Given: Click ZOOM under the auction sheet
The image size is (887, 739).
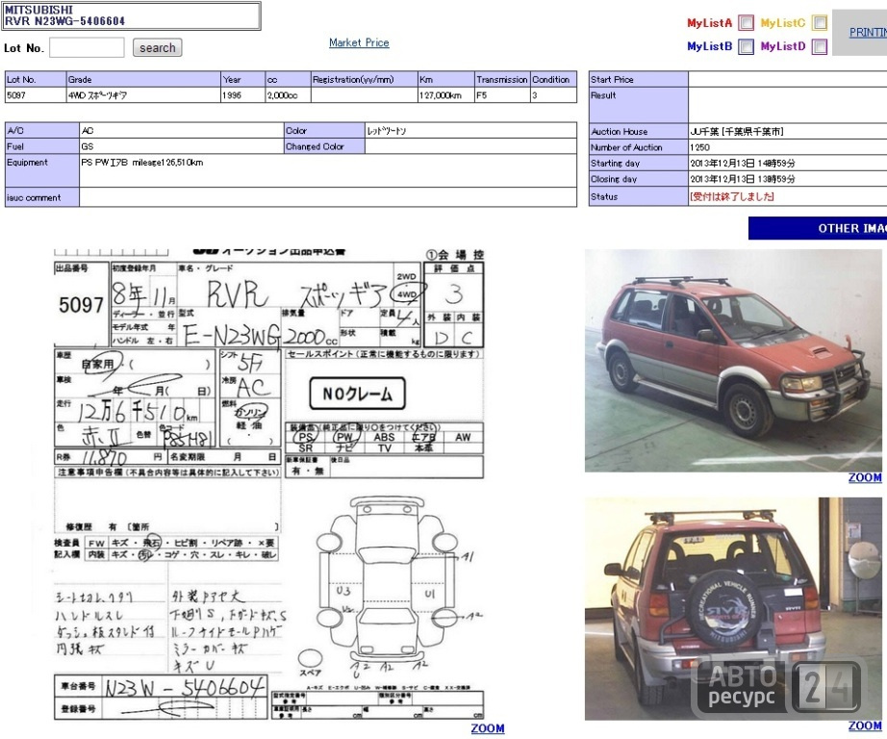Looking at the screenshot, I should tap(487, 728).
